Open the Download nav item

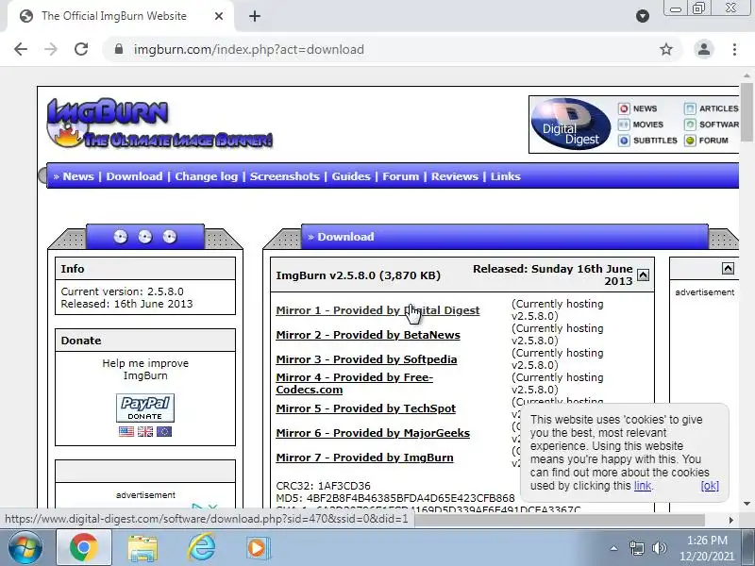(x=134, y=176)
